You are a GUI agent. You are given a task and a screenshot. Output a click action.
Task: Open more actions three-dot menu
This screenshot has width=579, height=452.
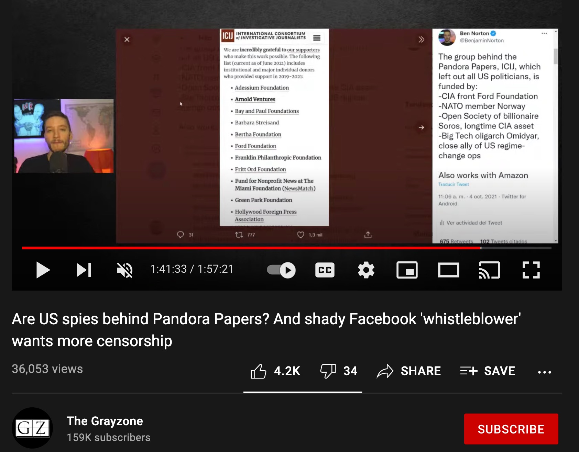(545, 372)
